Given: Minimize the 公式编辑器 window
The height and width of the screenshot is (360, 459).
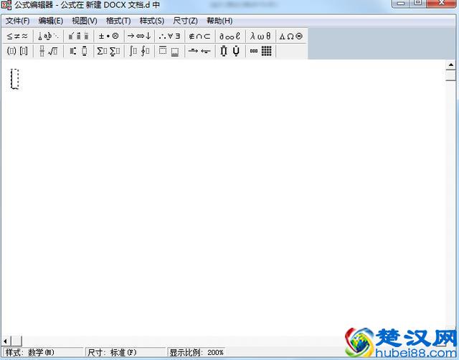Looking at the screenshot, I should tap(401, 3).
